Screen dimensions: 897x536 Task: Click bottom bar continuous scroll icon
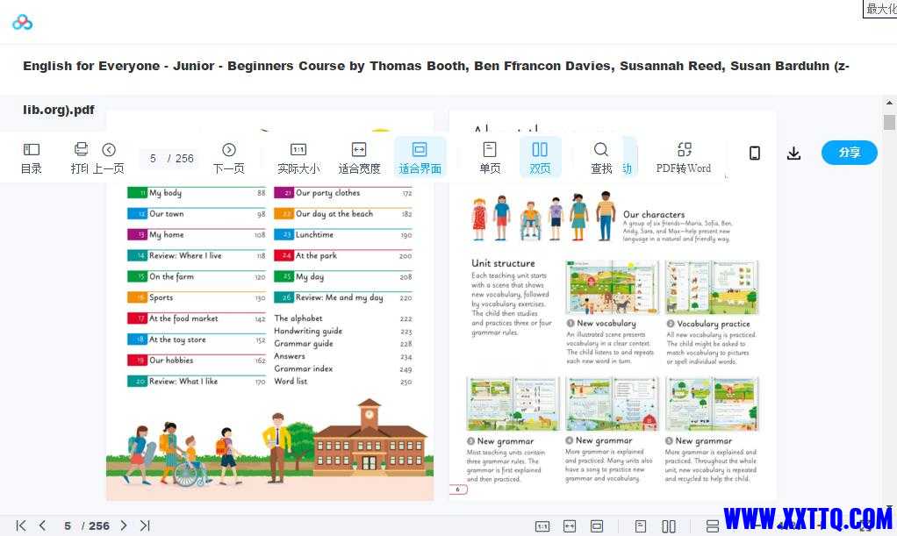713,526
